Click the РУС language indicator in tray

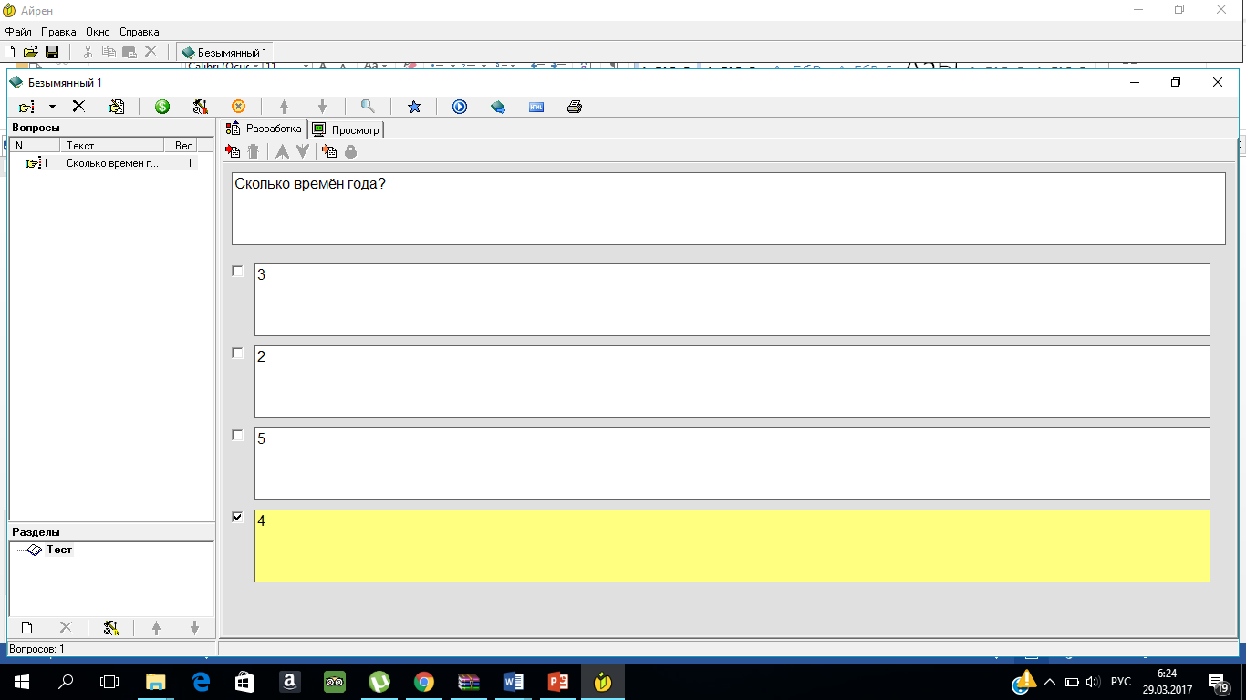point(1121,681)
